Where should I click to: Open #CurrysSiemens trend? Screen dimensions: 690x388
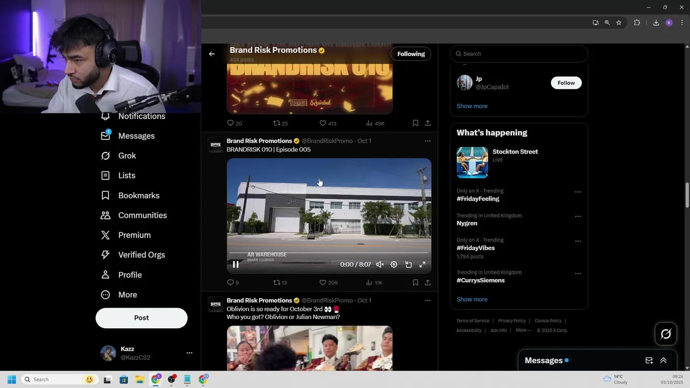[480, 280]
